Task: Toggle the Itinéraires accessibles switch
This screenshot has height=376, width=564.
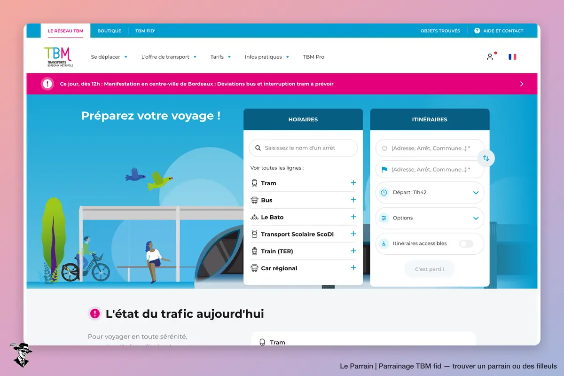Action: click(466, 243)
